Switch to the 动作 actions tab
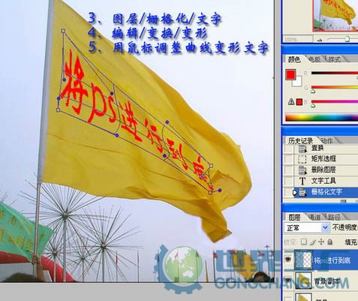 327,140
